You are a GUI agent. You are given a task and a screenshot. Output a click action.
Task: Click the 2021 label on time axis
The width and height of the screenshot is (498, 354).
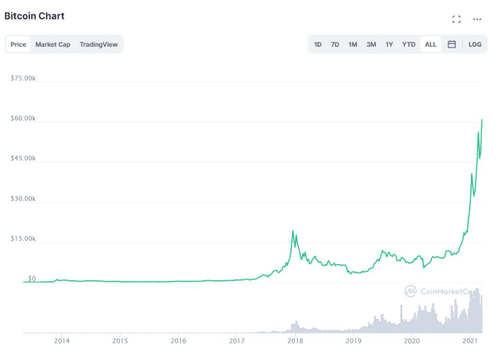[470, 341]
